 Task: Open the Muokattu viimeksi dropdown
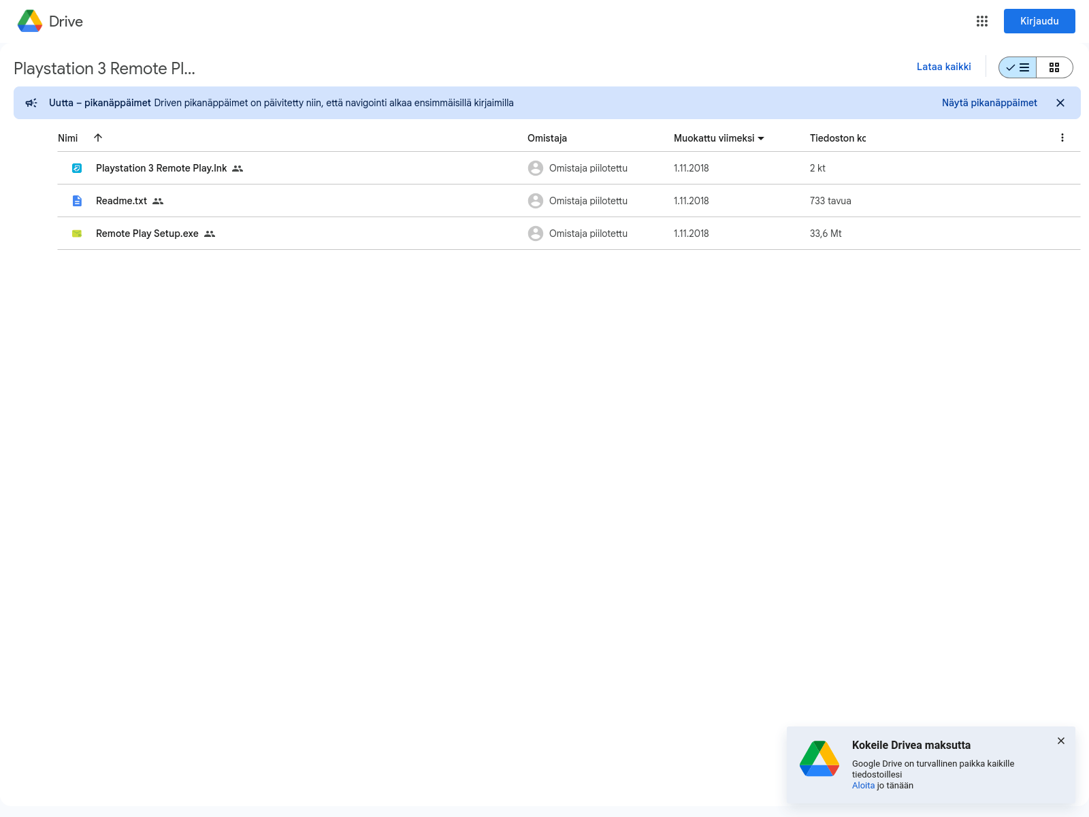point(719,138)
